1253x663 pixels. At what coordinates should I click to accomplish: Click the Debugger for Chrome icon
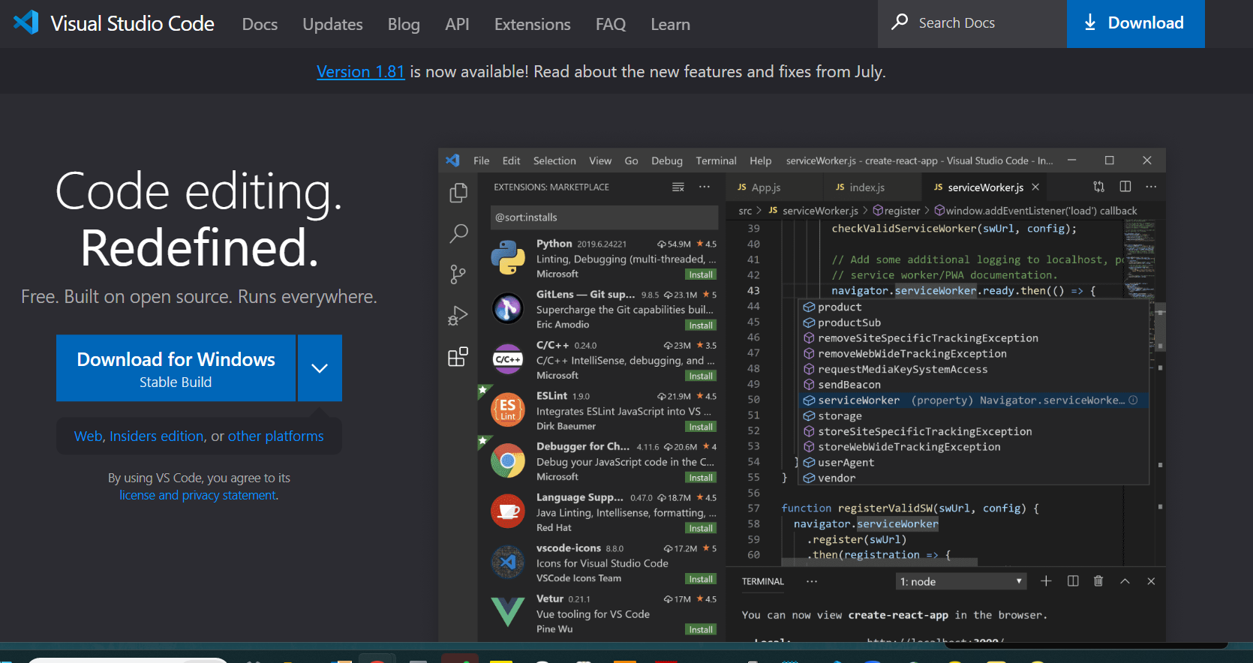[508, 460]
